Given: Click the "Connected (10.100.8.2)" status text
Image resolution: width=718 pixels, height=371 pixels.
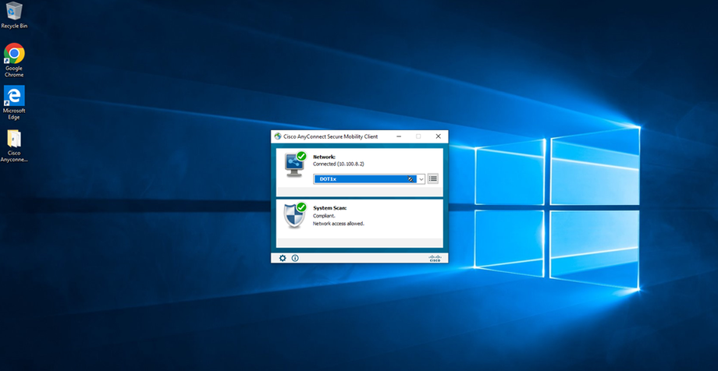Looking at the screenshot, I should point(339,164).
